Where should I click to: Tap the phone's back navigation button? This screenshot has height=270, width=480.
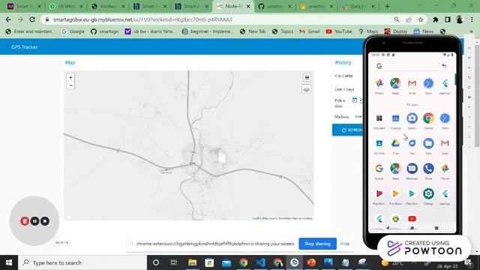388,228
